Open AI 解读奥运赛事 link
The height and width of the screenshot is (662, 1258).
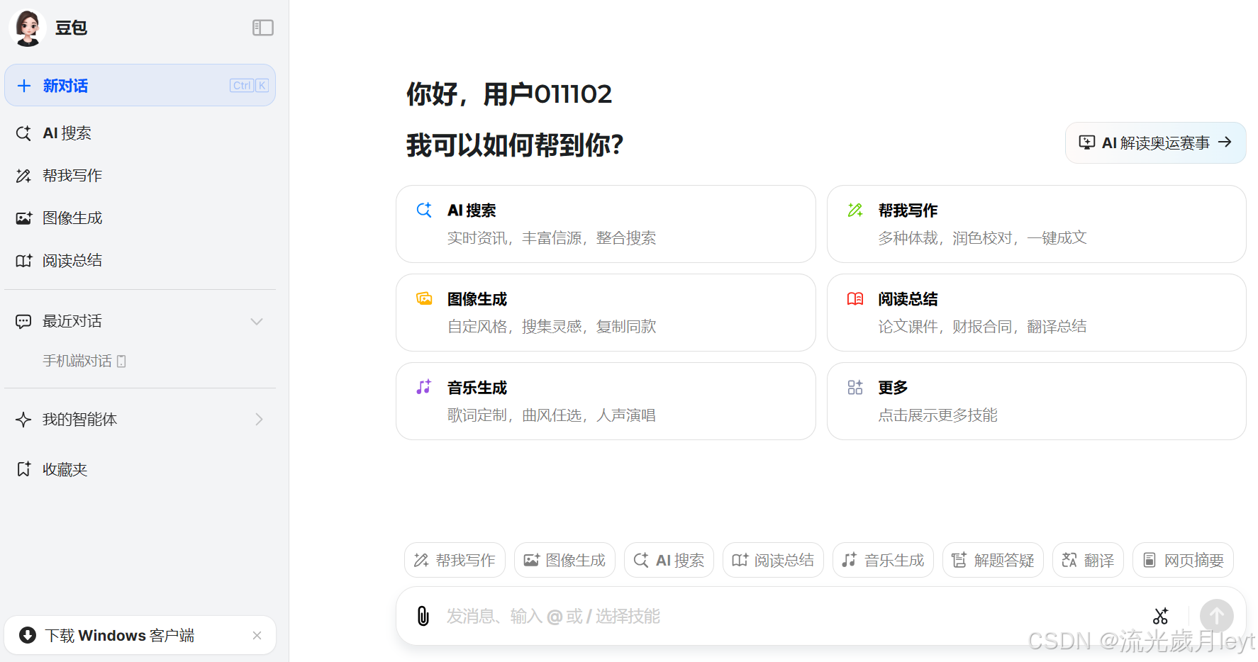pos(1155,142)
